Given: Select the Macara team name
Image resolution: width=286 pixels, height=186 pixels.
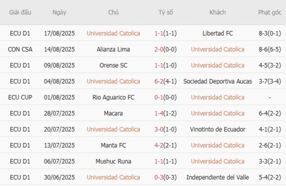Looking at the screenshot, I should click(x=113, y=113).
